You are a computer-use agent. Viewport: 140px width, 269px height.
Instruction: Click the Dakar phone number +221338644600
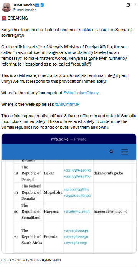[x=77, y=170]
